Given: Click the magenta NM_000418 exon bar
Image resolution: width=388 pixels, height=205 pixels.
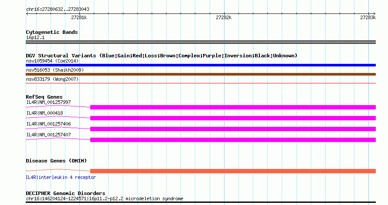Looking at the screenshot, I should pos(233,118).
